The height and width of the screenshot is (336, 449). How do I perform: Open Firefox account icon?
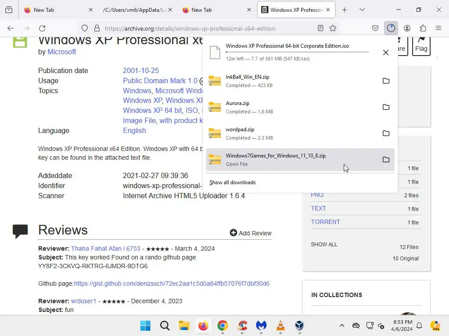[x=407, y=28]
